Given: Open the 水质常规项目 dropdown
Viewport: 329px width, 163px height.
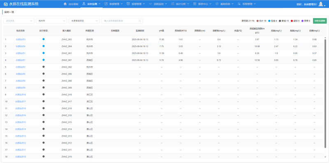Looking at the screenshot, I should click(x=84, y=21).
